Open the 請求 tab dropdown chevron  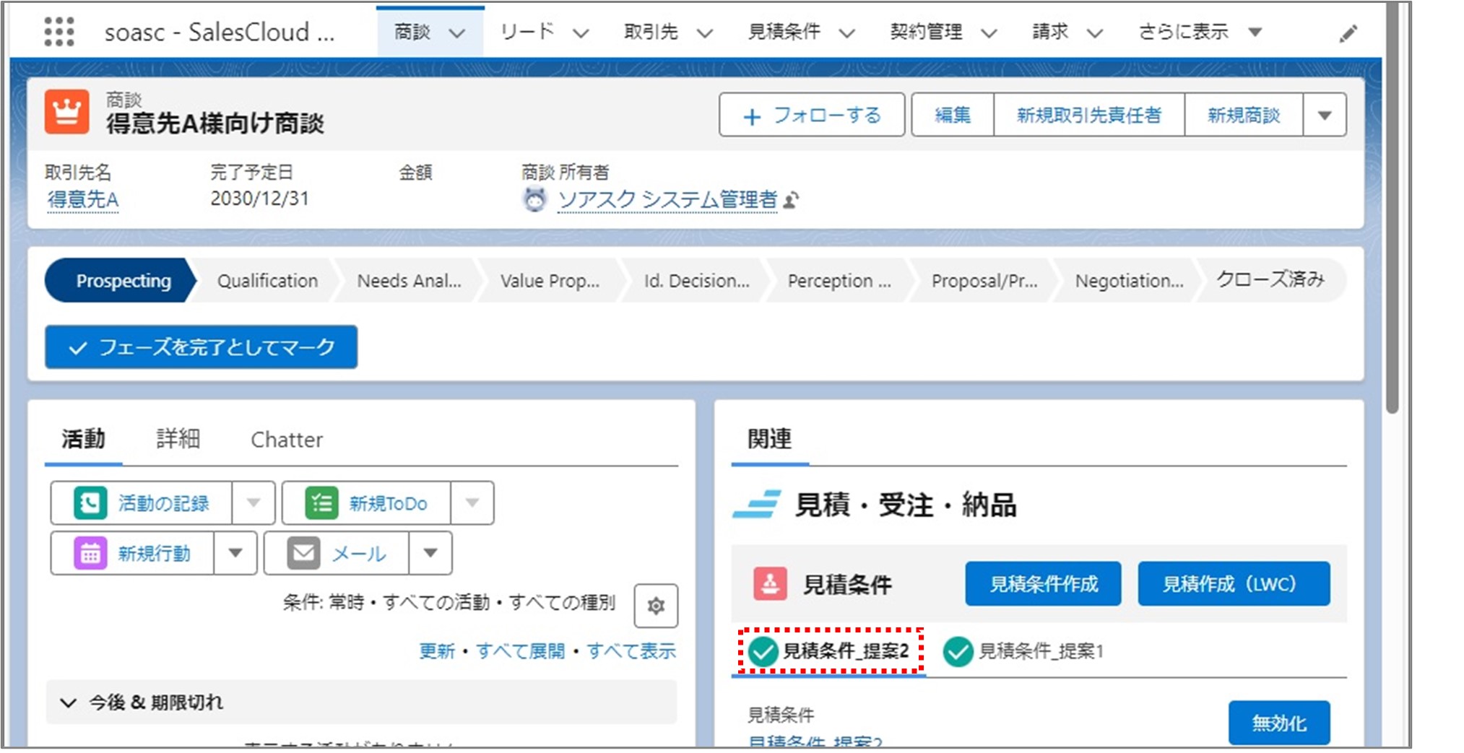tap(1095, 32)
